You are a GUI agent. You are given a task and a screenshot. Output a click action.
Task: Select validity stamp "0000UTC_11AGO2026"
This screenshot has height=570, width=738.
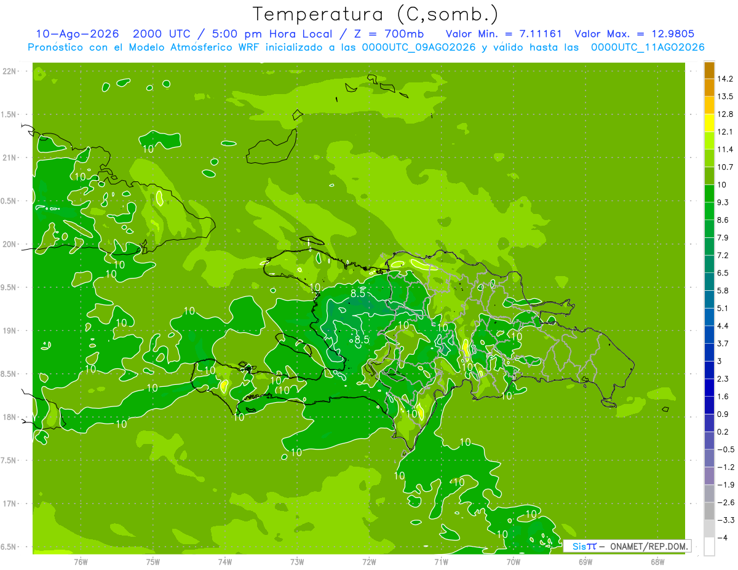pyautogui.click(x=648, y=47)
